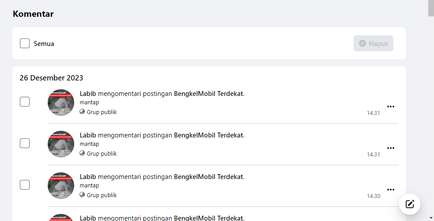Open BengkelMobil Terdekat link in first comment
This screenshot has height=221, width=434.
click(208, 94)
